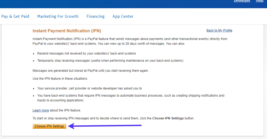Open the Pay & Get Paid menu

(15, 16)
